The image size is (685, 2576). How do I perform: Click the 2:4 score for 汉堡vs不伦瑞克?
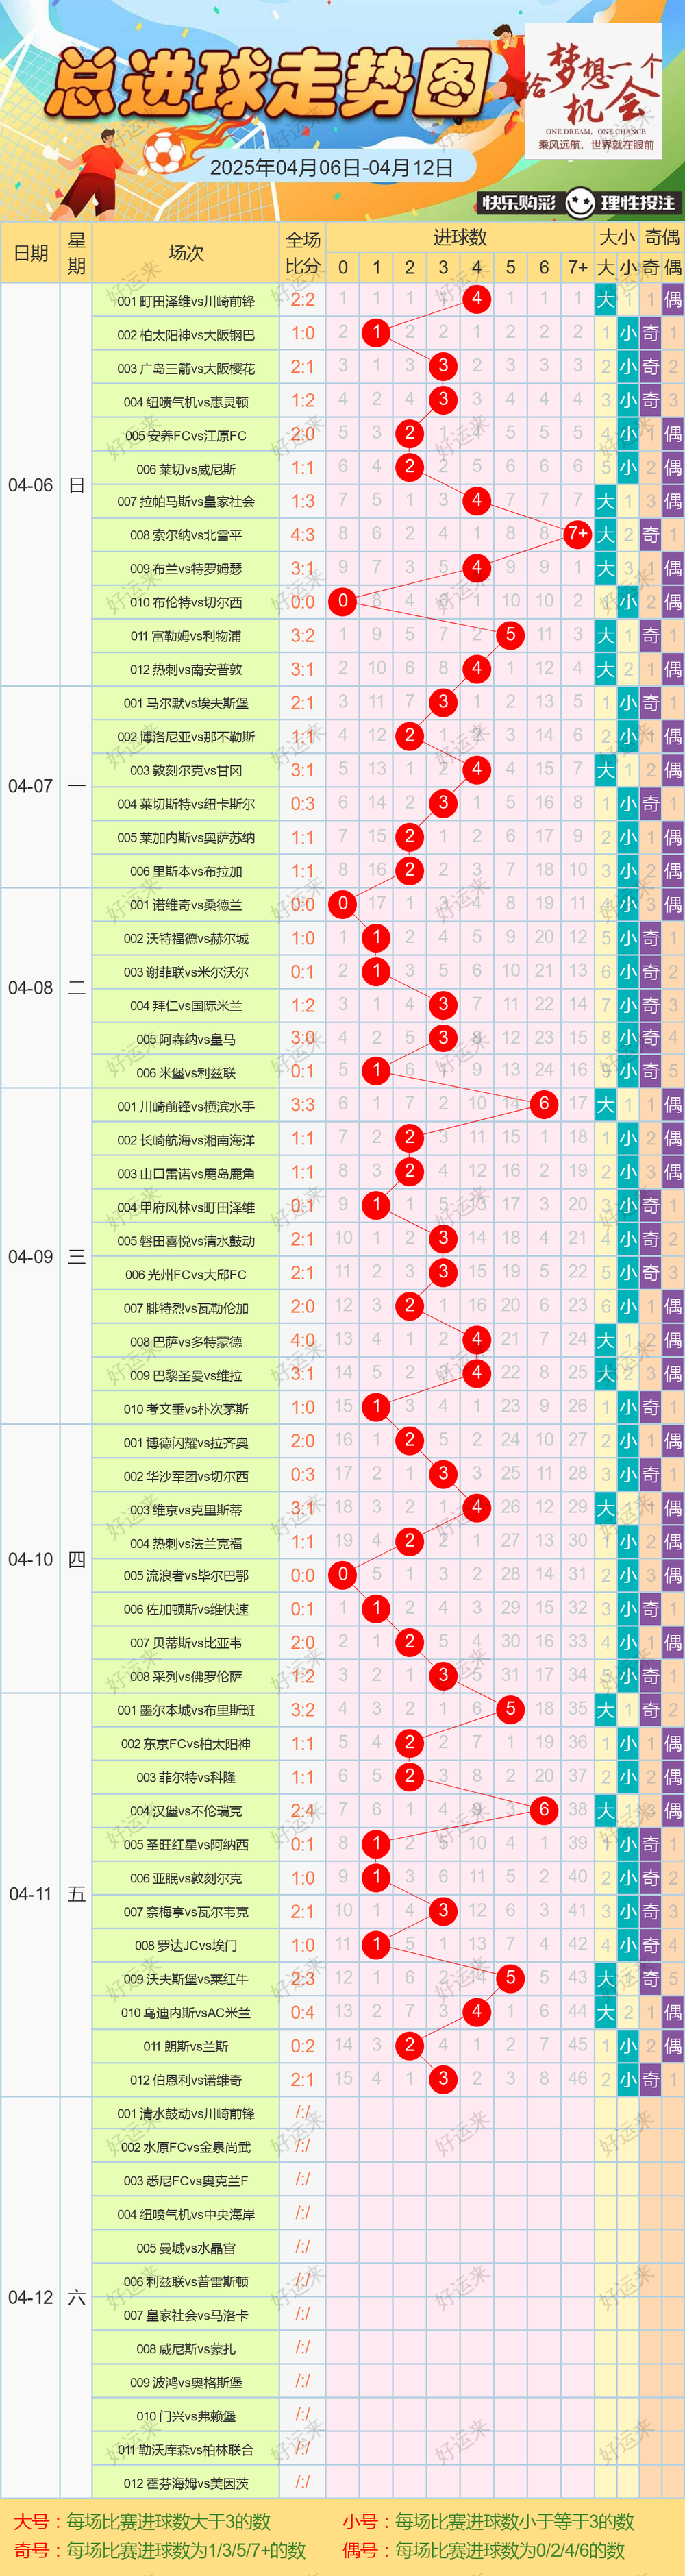303,1810
